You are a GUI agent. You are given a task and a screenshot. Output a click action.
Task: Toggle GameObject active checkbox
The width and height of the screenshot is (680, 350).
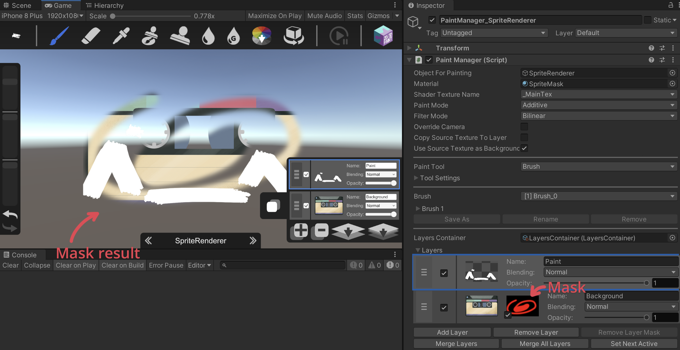tap(432, 20)
